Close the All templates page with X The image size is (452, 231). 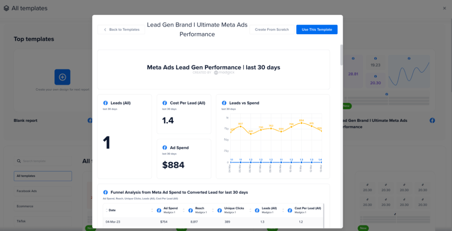click(444, 8)
